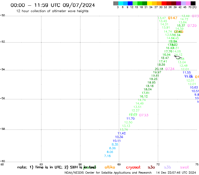Select the blue reading 10.63

[194, 87]
